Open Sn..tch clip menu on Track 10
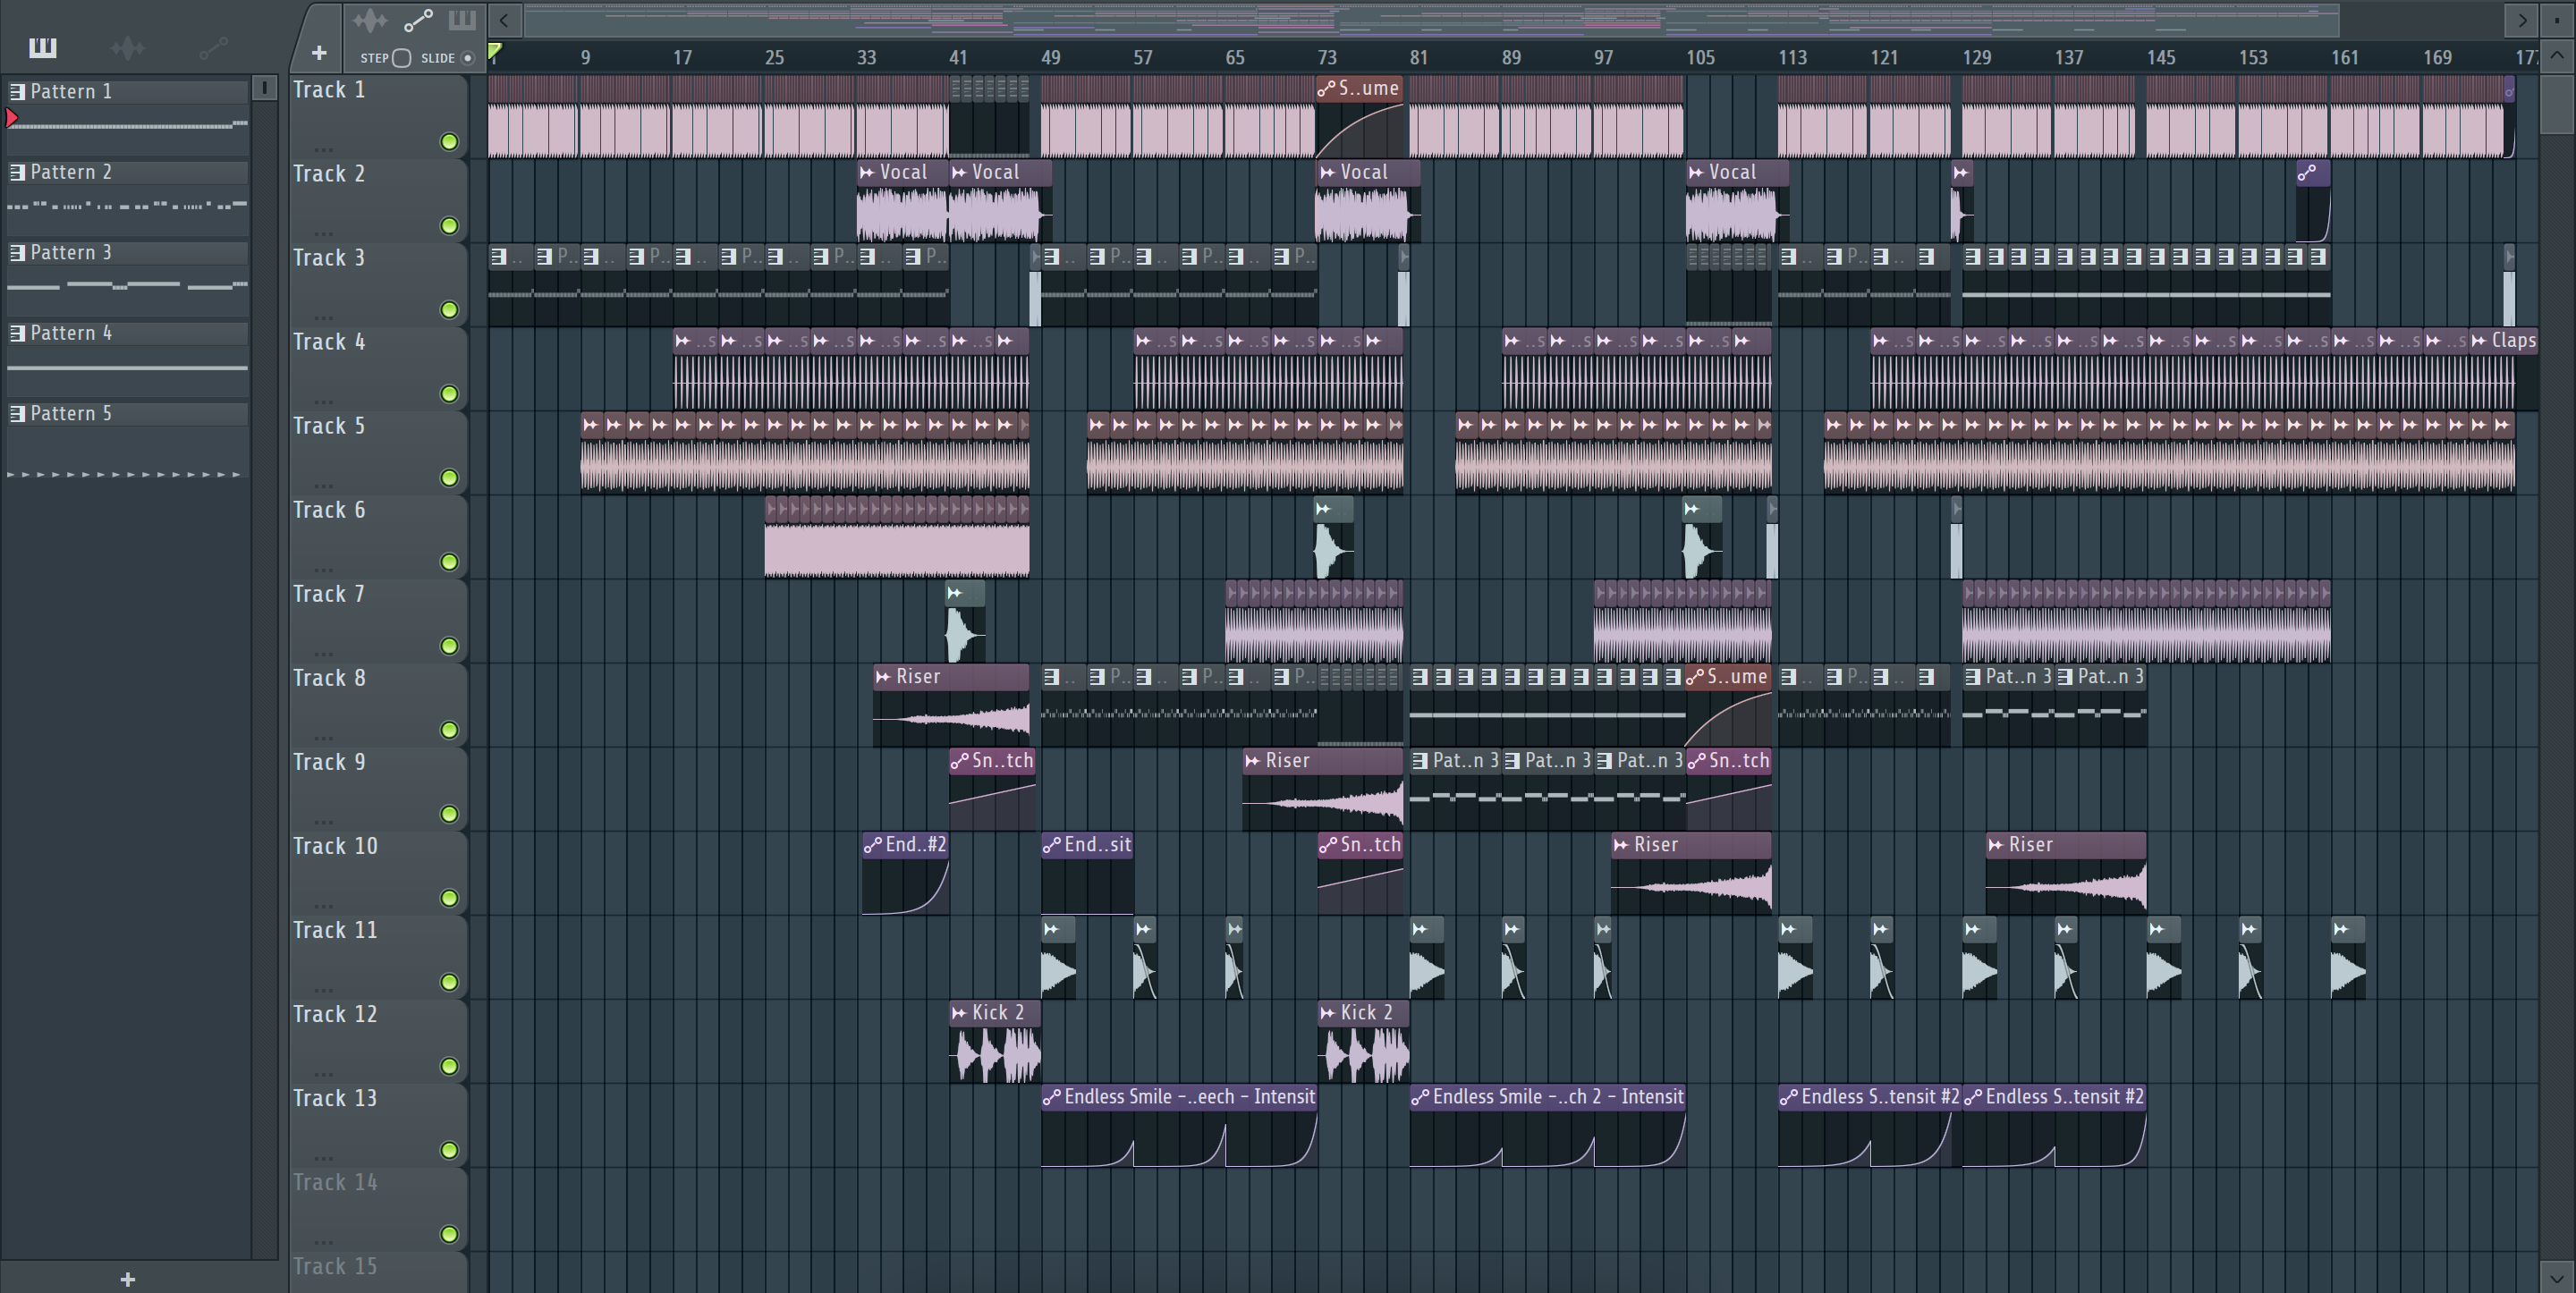The width and height of the screenshot is (2576, 1293). pyautogui.click(x=1328, y=845)
